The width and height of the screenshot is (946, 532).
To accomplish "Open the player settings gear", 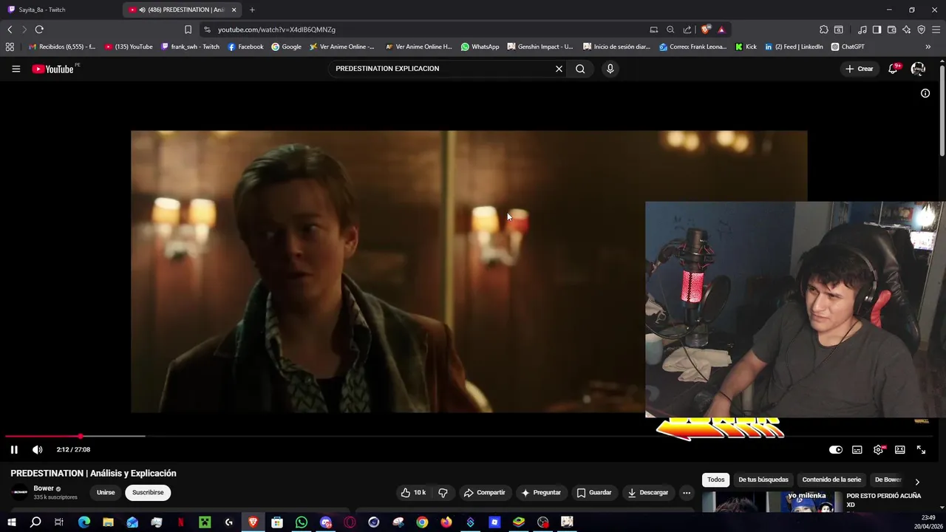I will tap(878, 449).
